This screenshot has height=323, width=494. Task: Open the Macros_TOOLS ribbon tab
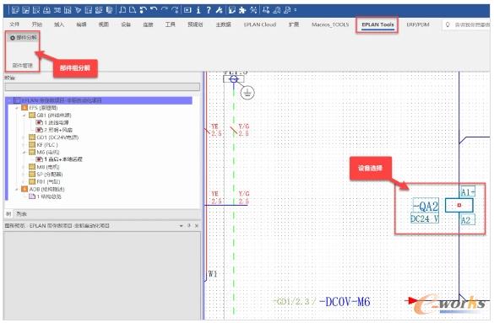click(330, 24)
